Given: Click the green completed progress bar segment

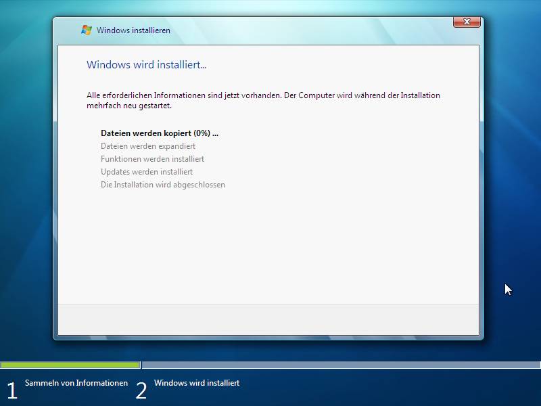Looking at the screenshot, I should click(70, 365).
